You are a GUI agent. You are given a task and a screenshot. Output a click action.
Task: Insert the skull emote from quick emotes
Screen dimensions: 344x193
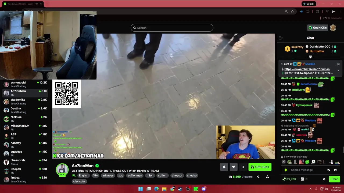click(x=313, y=162)
